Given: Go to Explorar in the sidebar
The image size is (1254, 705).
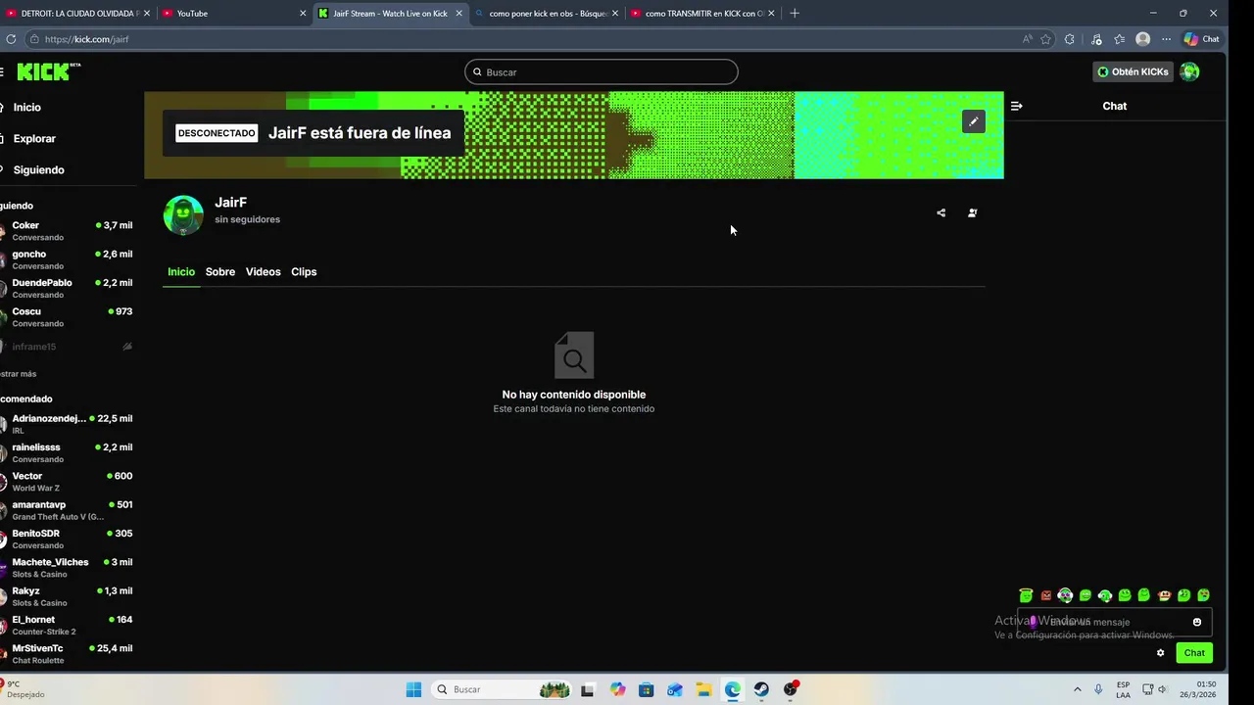Looking at the screenshot, I should (34, 139).
